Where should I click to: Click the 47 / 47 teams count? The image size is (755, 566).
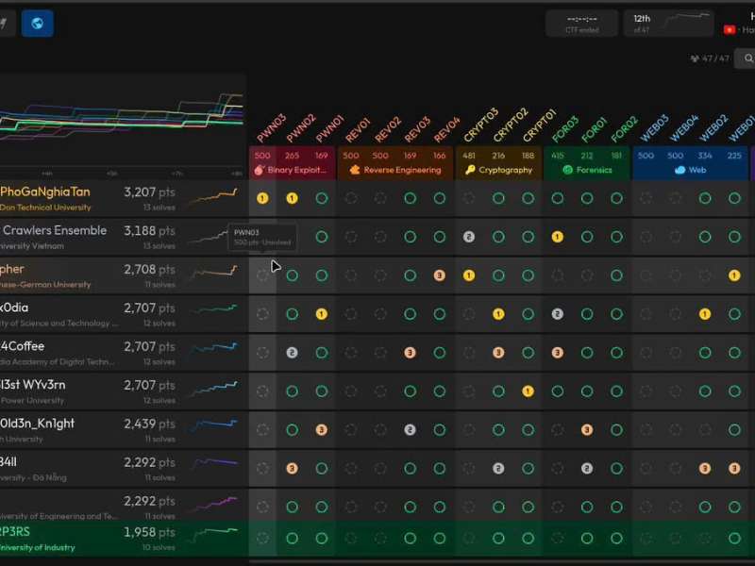coord(715,58)
